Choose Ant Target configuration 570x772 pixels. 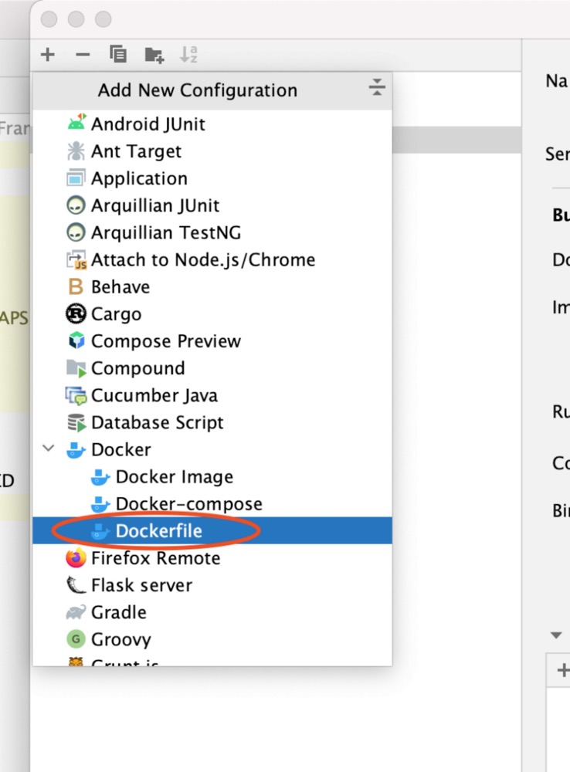[x=136, y=151]
